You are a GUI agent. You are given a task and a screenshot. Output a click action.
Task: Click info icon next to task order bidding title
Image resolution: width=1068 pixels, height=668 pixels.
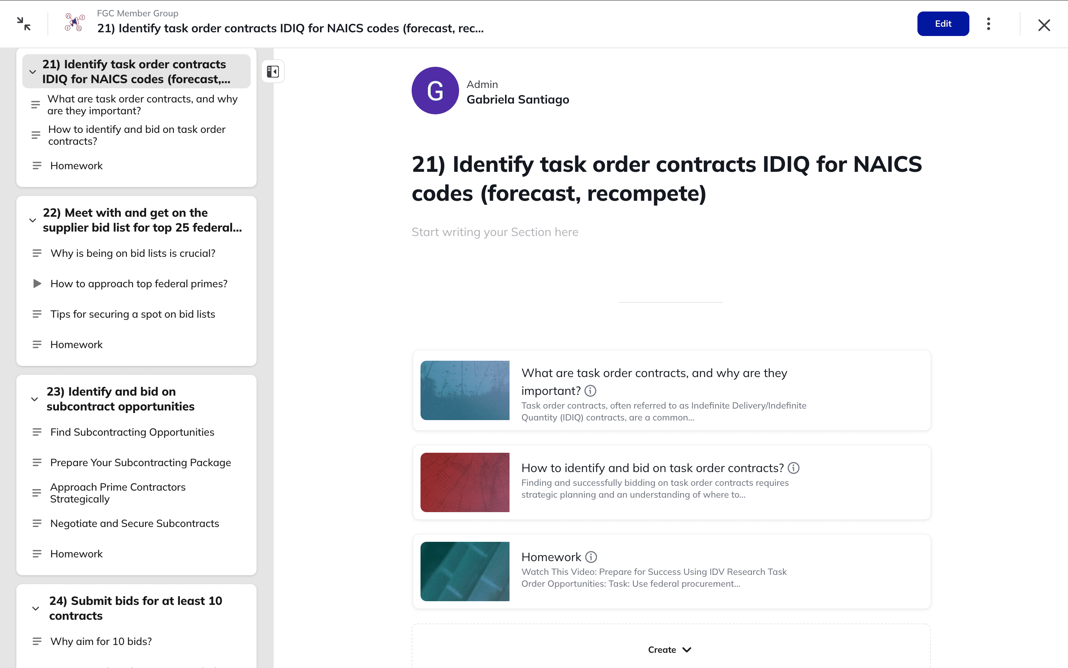794,468
